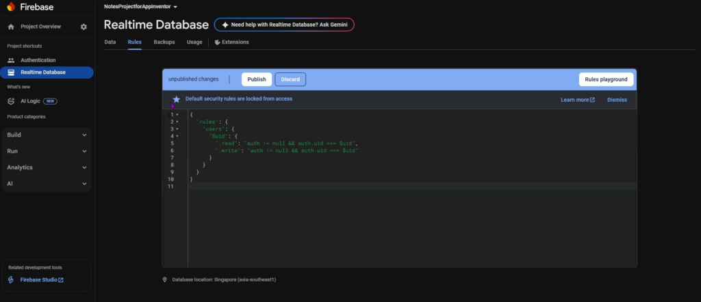The image size is (701, 302).
Task: Open project settings gear icon
Action: (84, 27)
